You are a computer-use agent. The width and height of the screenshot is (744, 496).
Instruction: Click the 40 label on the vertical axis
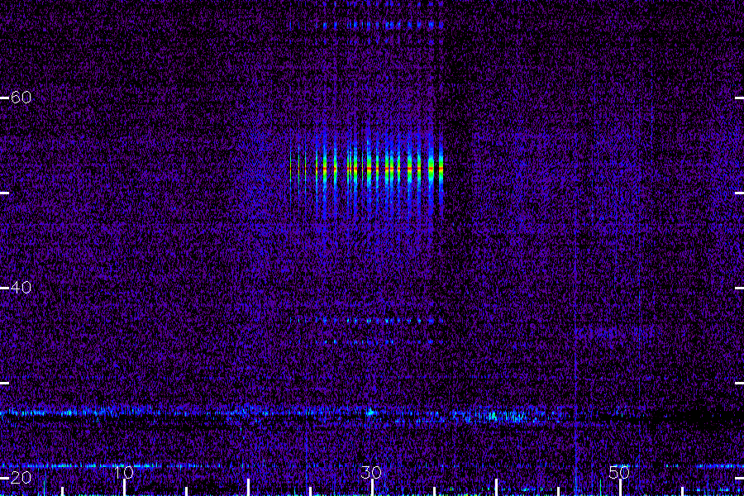(21, 287)
